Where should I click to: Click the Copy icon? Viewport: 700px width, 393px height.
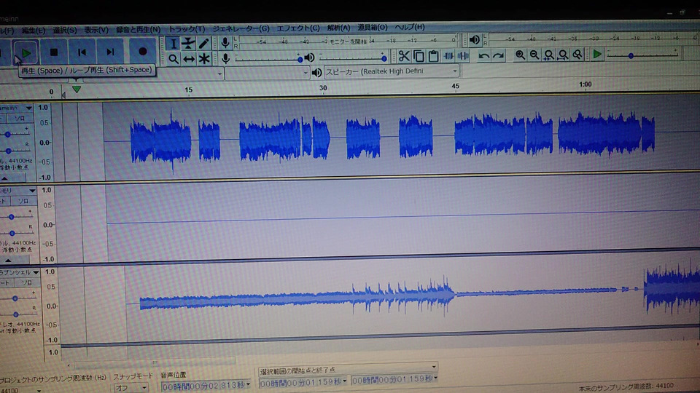point(419,56)
